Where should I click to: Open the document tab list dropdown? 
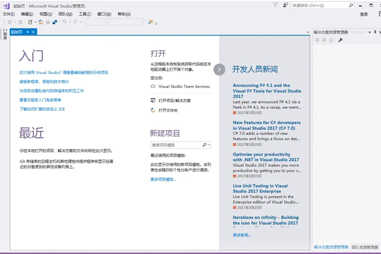[308, 32]
